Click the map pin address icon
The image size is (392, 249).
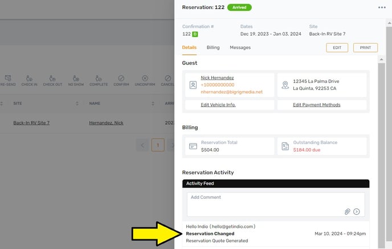[x=285, y=85]
